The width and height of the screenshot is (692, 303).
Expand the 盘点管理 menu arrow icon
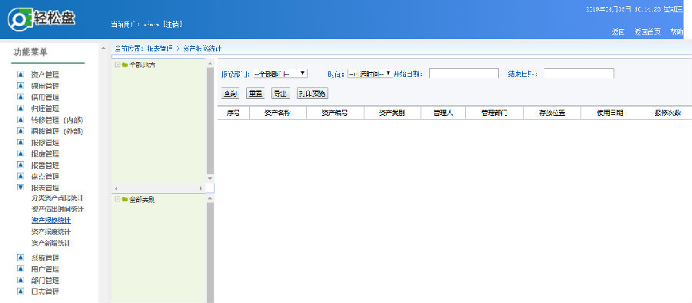coord(20,176)
